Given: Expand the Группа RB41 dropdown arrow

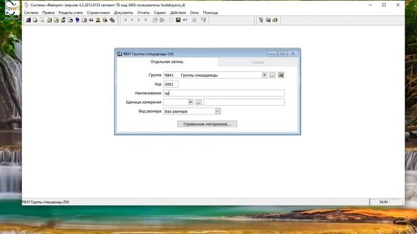Looking at the screenshot, I should tap(264, 75).
